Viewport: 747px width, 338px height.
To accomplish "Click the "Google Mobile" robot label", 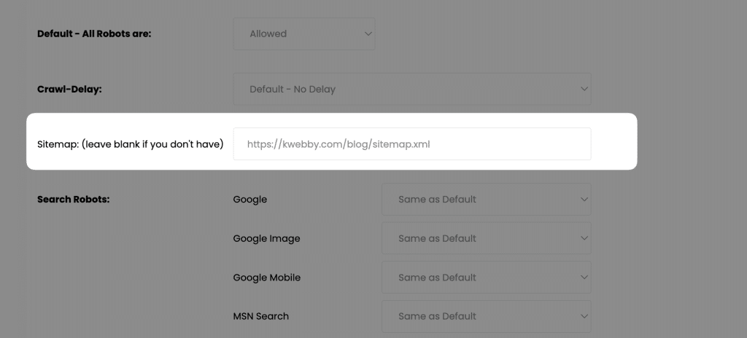I will (x=266, y=278).
